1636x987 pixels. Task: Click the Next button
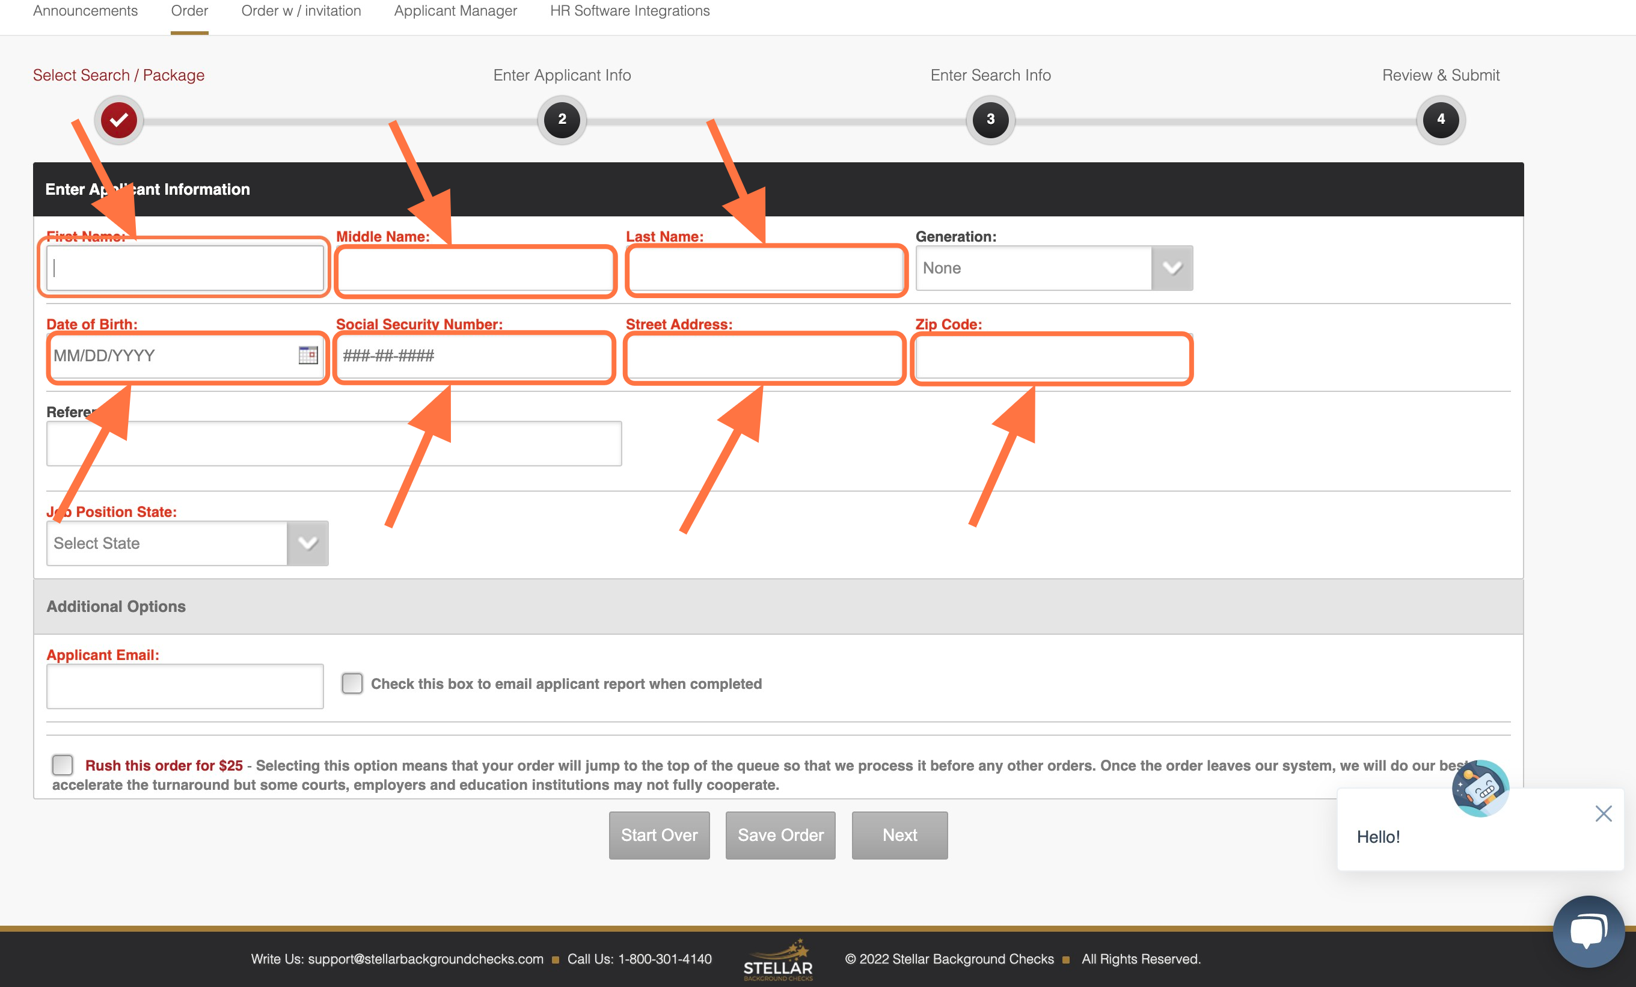[899, 835]
